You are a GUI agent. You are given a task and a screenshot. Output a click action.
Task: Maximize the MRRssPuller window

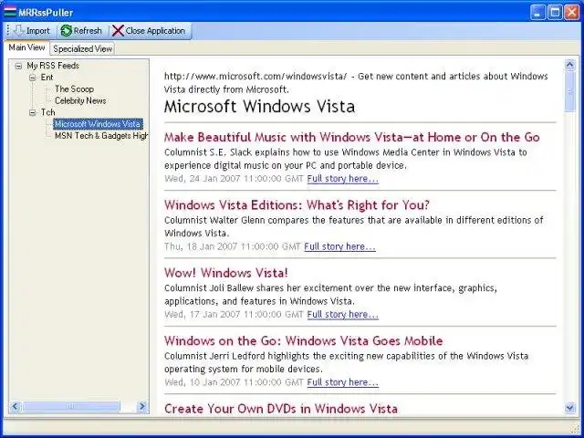pos(555,12)
